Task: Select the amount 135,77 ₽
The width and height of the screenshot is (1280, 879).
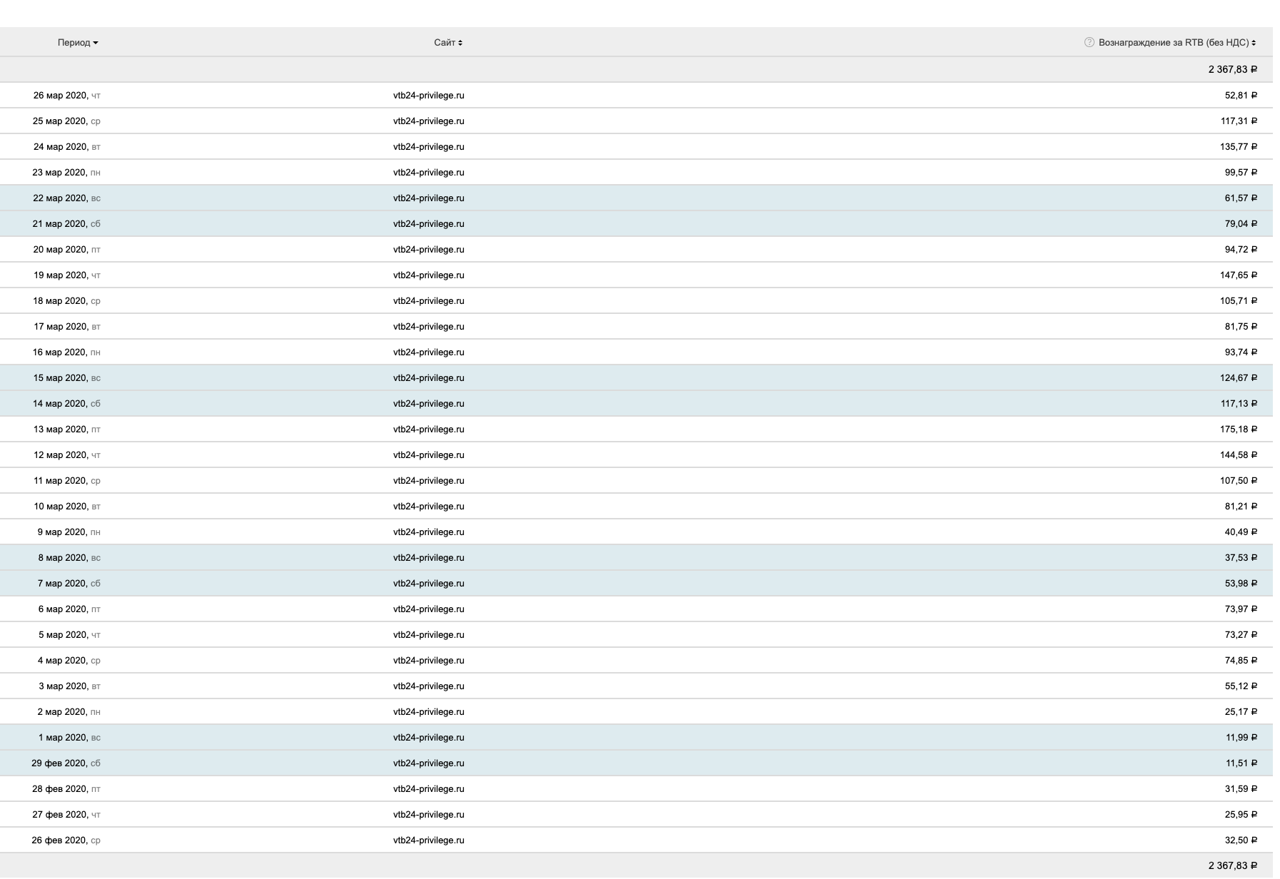Action: (x=1239, y=147)
